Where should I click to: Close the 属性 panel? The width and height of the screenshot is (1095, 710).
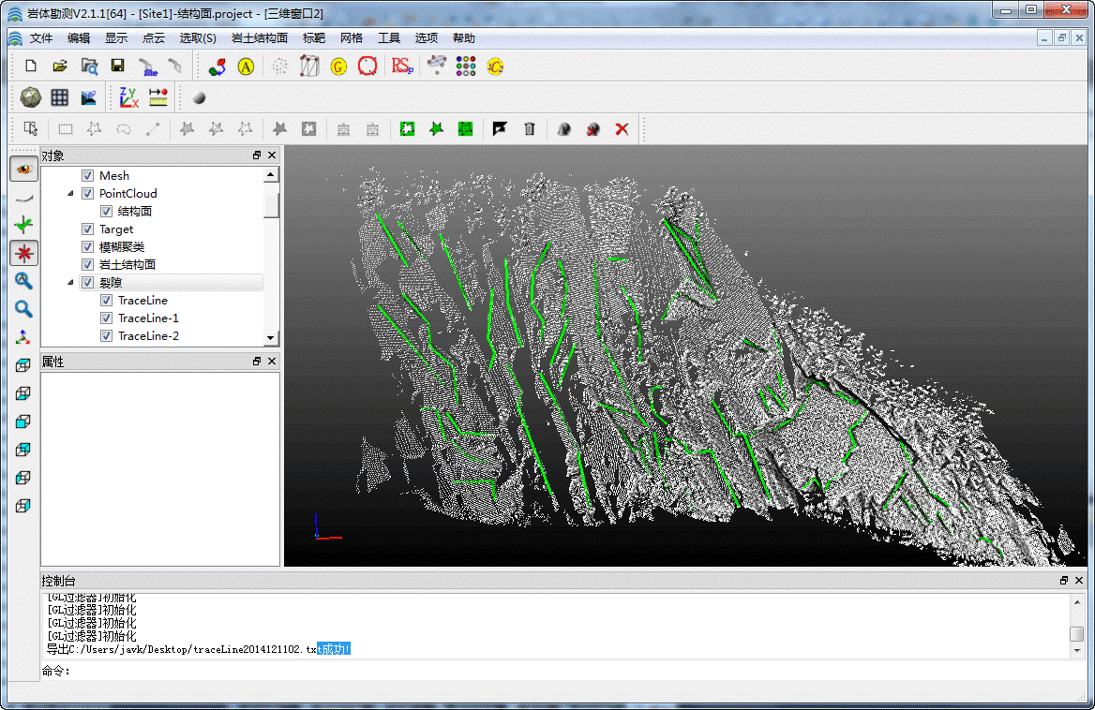pos(272,362)
